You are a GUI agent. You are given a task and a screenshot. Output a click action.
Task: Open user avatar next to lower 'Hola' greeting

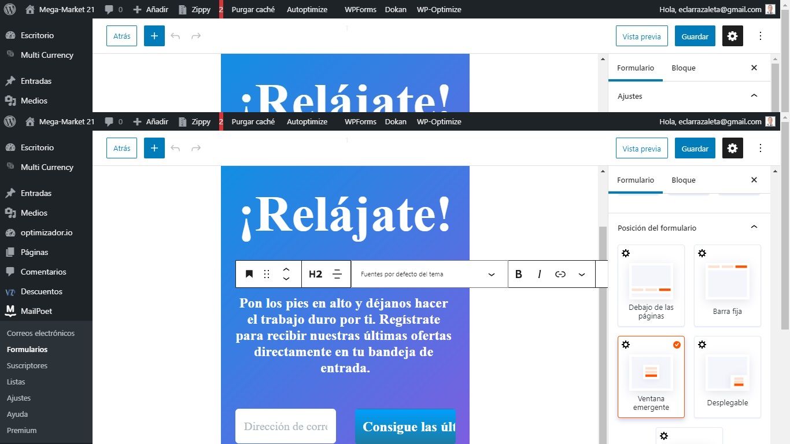[x=770, y=121]
